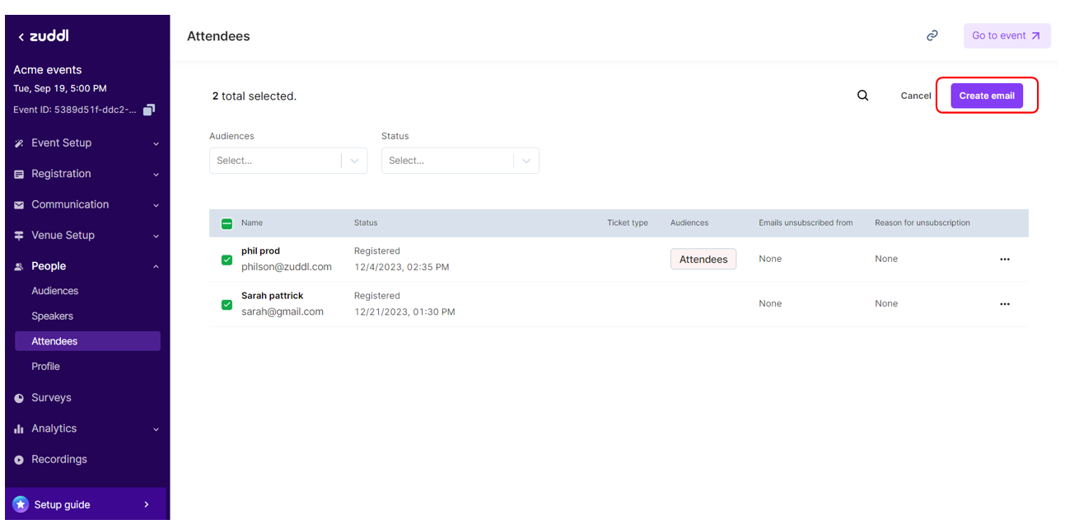The height and width of the screenshot is (529, 1065).
Task: Switch to the Speakers page
Action: point(55,316)
